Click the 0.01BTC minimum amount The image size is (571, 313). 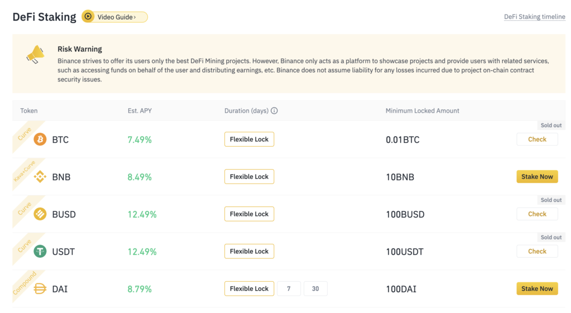(403, 139)
